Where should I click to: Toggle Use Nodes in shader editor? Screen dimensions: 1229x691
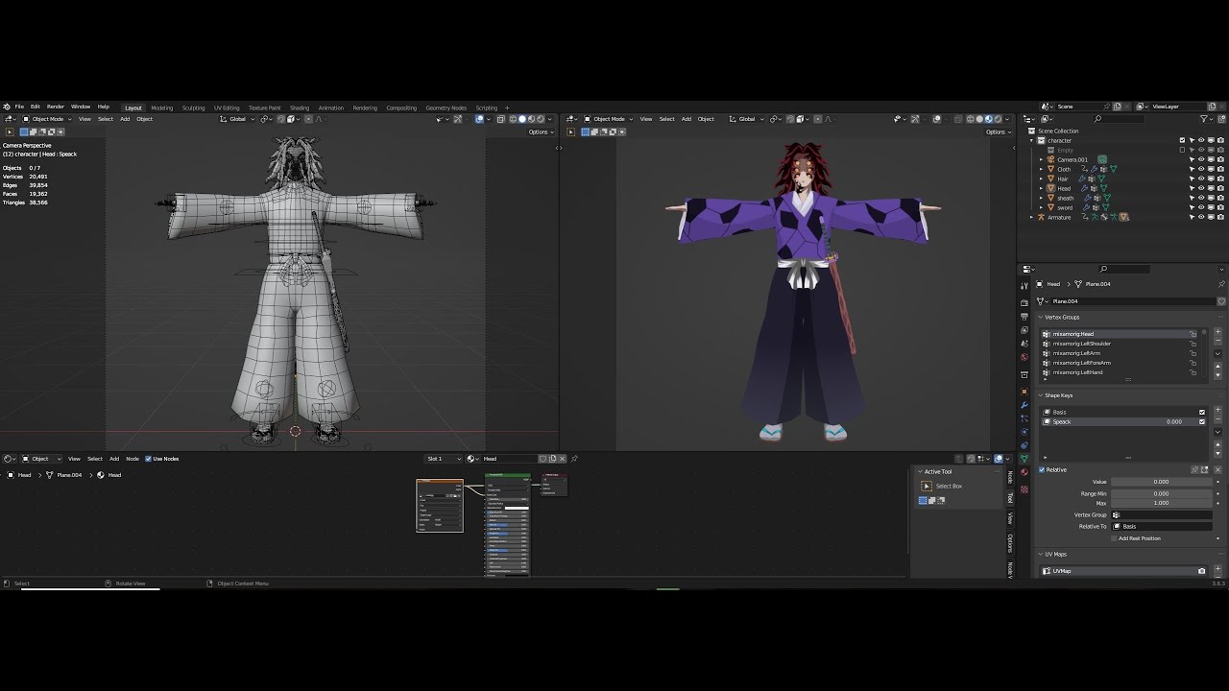point(148,459)
